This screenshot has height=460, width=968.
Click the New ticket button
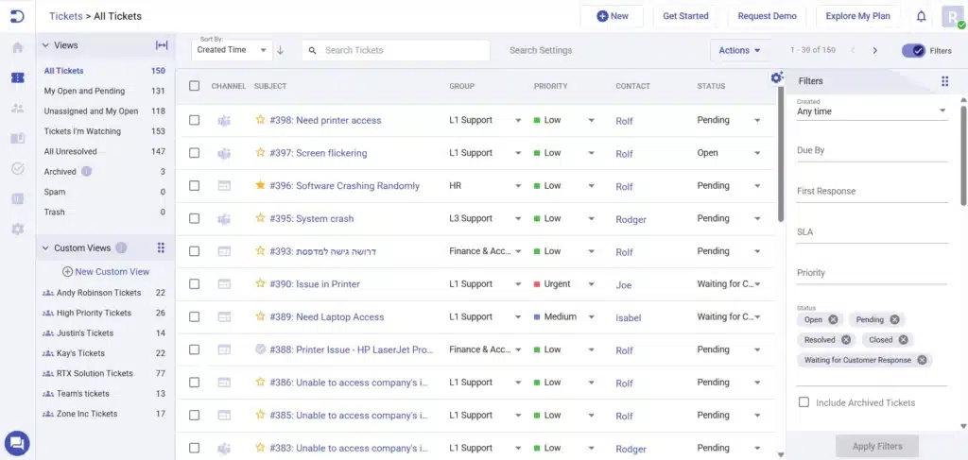pos(612,16)
